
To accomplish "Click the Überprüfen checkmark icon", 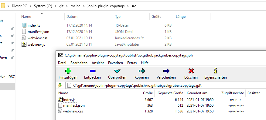I will point(117,71).
